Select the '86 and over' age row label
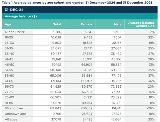This screenshot has height=122, width=160. [x=14, y=108]
